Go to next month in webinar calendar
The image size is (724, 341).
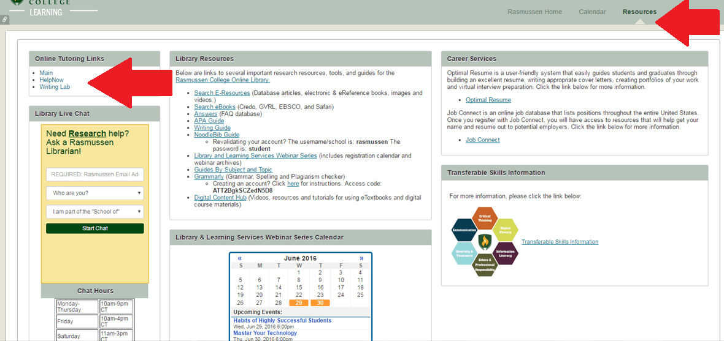[x=361, y=258]
